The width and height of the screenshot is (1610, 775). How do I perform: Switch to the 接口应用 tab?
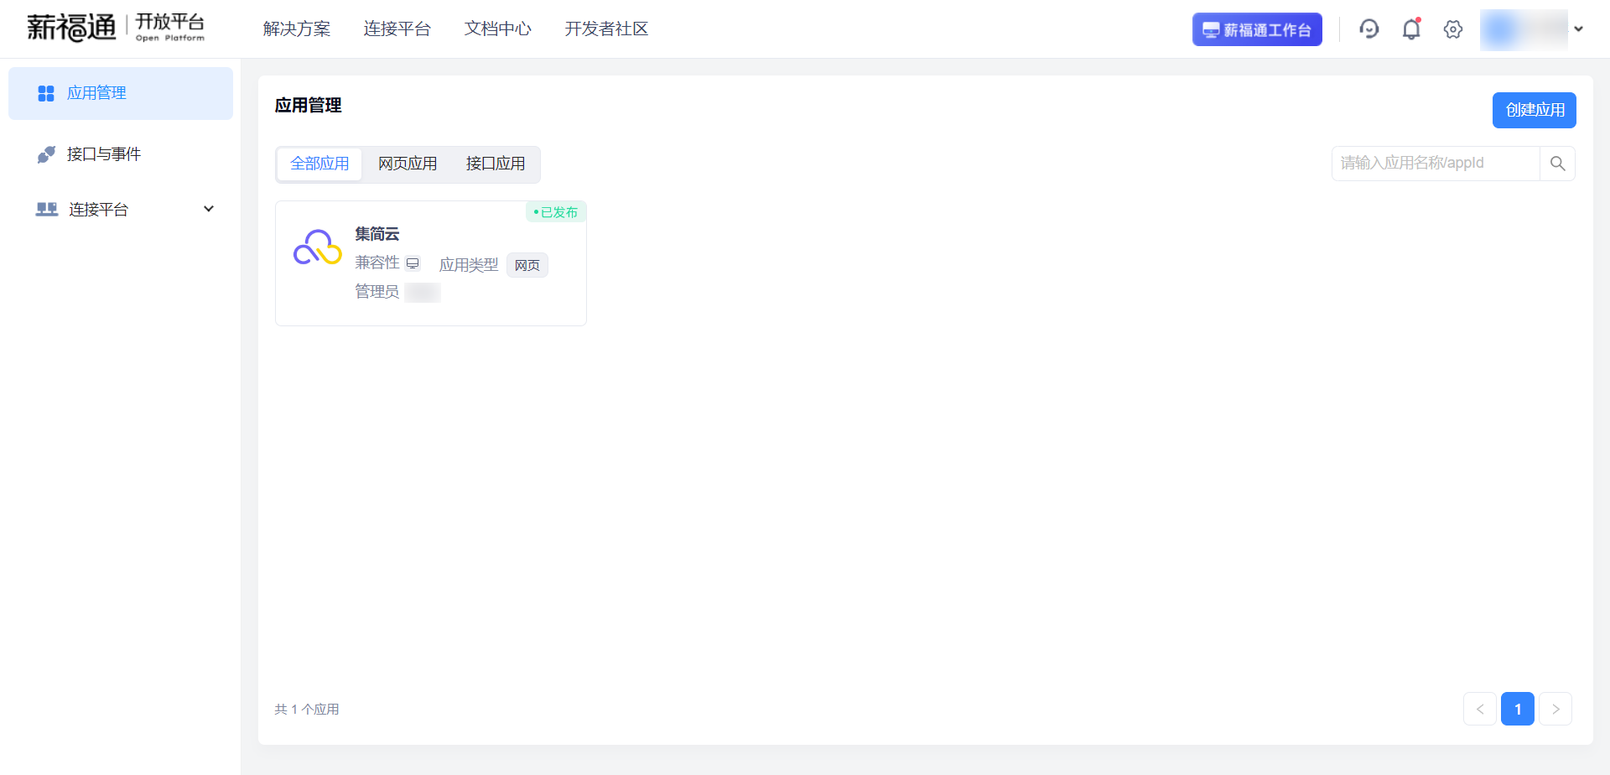[x=496, y=164]
